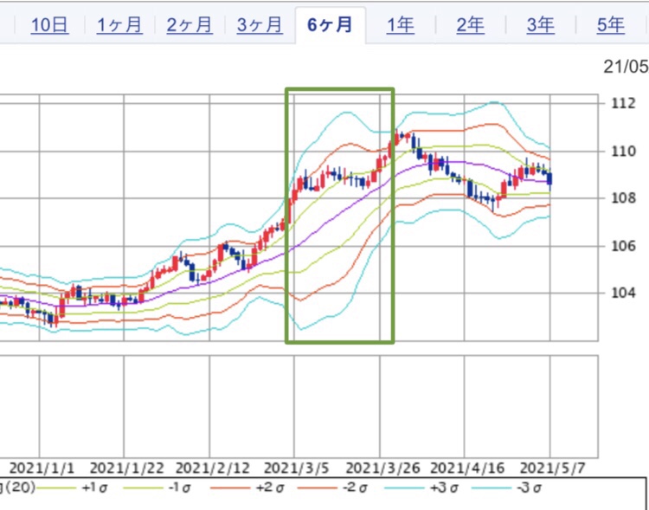Click the 2021/4/16 date axis label
649x510 pixels.
466,463
